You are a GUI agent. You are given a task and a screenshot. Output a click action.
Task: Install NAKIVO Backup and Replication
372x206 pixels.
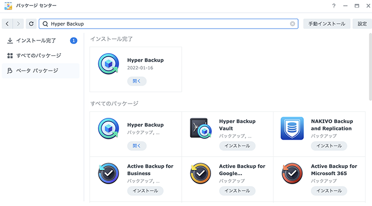click(x=329, y=146)
